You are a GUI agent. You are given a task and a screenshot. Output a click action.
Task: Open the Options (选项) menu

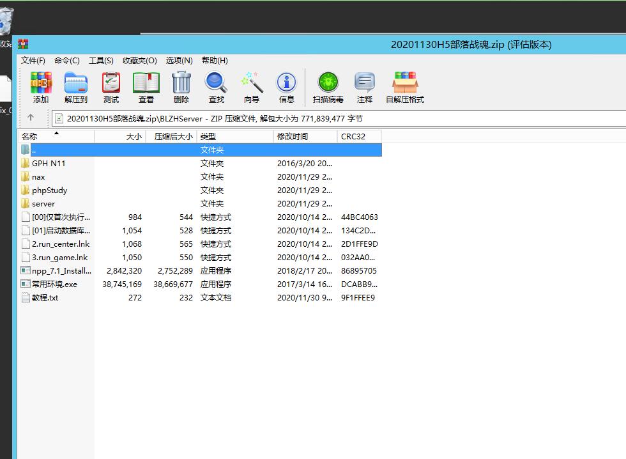coord(179,61)
